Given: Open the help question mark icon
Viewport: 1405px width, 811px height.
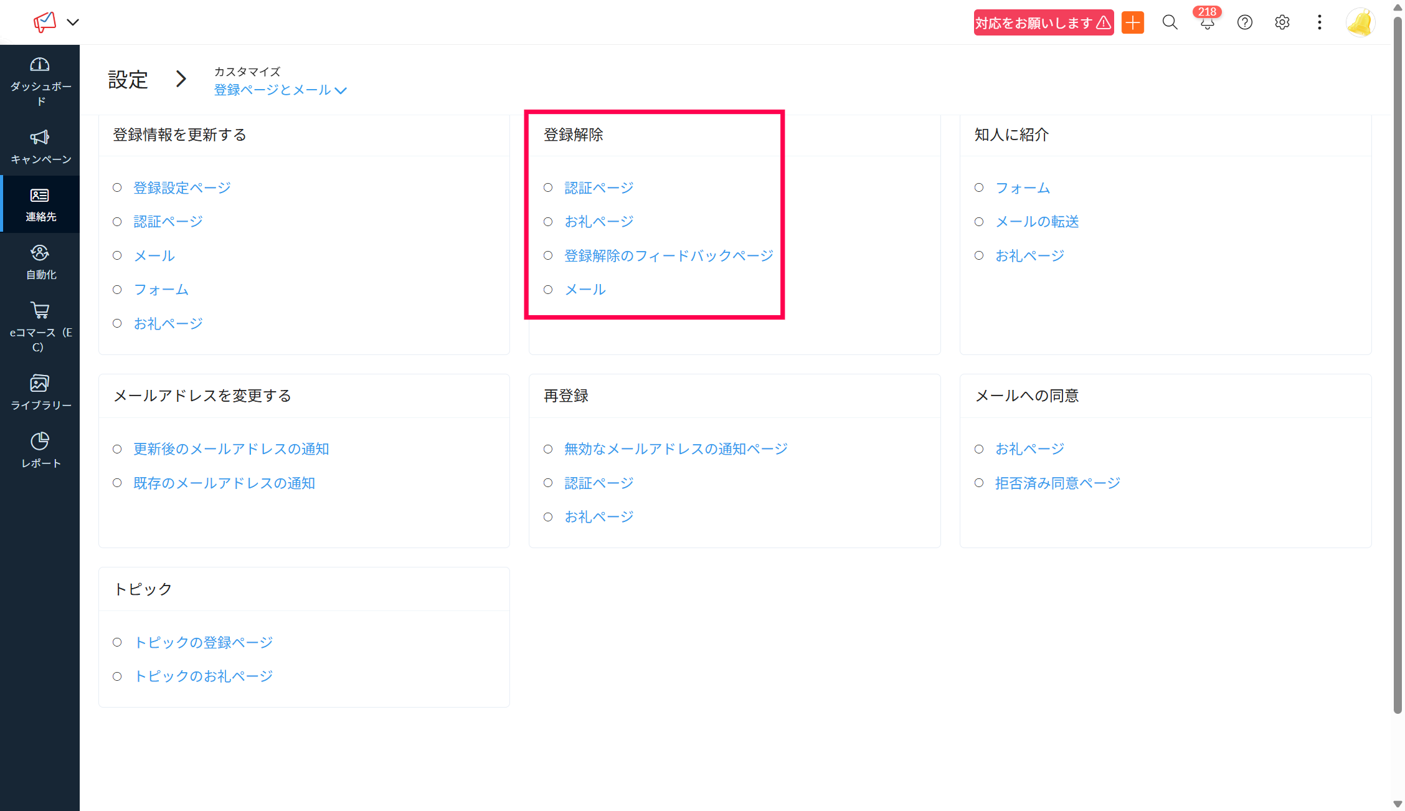Looking at the screenshot, I should click(1244, 23).
